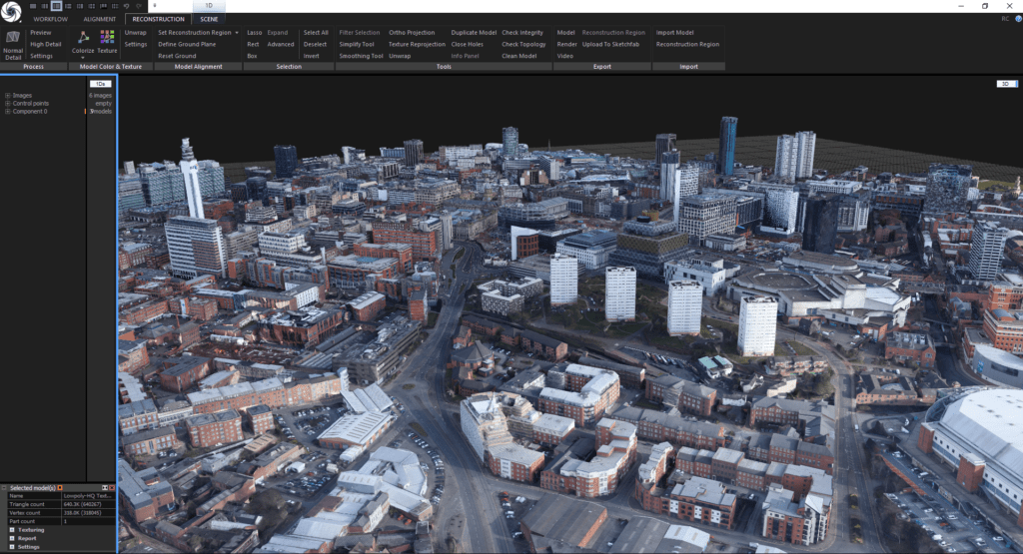
Task: Click Duplicate Model
Action: pyautogui.click(x=474, y=33)
